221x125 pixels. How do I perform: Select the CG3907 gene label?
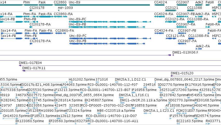pos(183,2)
